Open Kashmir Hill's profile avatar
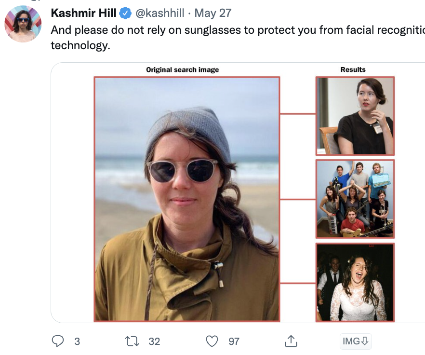The height and width of the screenshot is (355, 425). 23,23
